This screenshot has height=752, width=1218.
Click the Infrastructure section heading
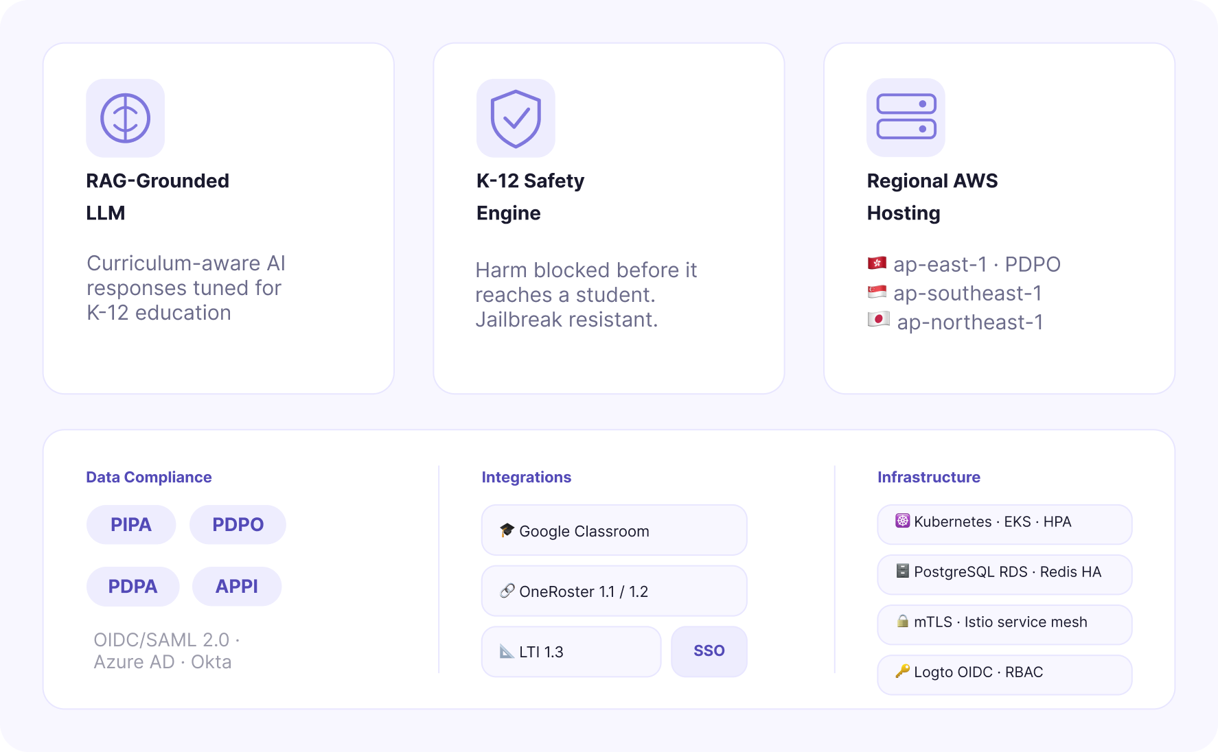[929, 477]
